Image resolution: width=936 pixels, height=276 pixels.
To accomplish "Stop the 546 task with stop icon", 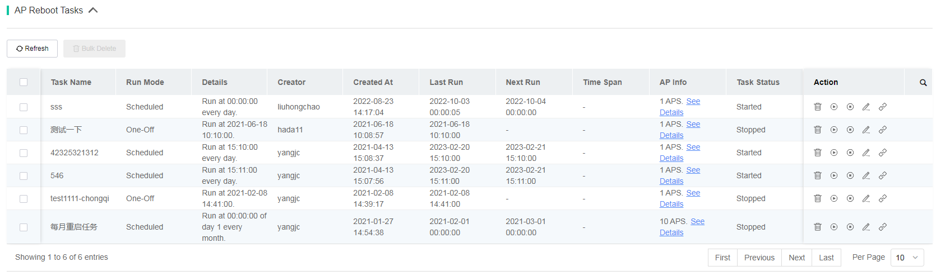I will click(x=850, y=175).
